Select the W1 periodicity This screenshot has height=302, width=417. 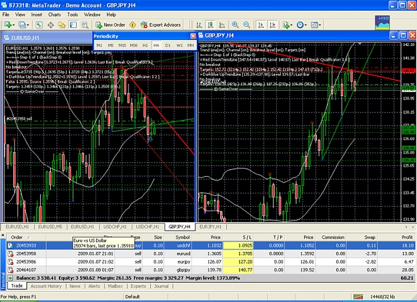pos(179,45)
